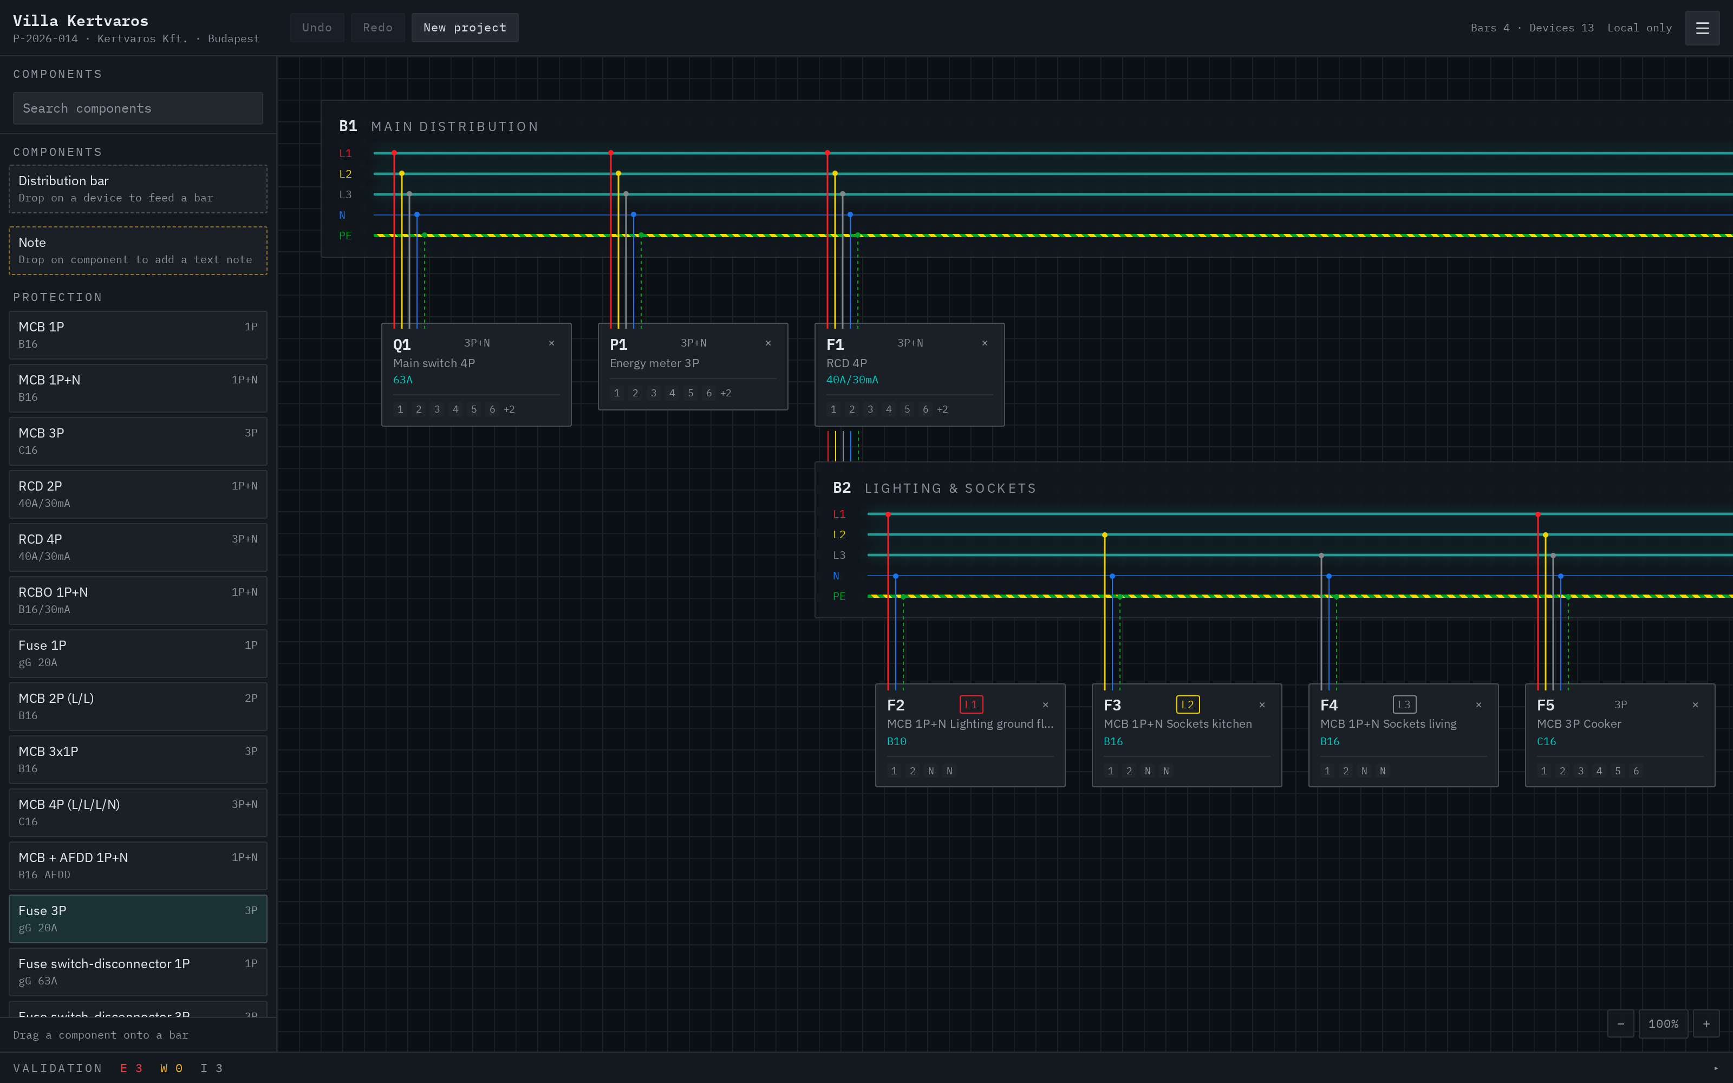The image size is (1733, 1083).
Task: Select the Note component
Action: coord(138,251)
